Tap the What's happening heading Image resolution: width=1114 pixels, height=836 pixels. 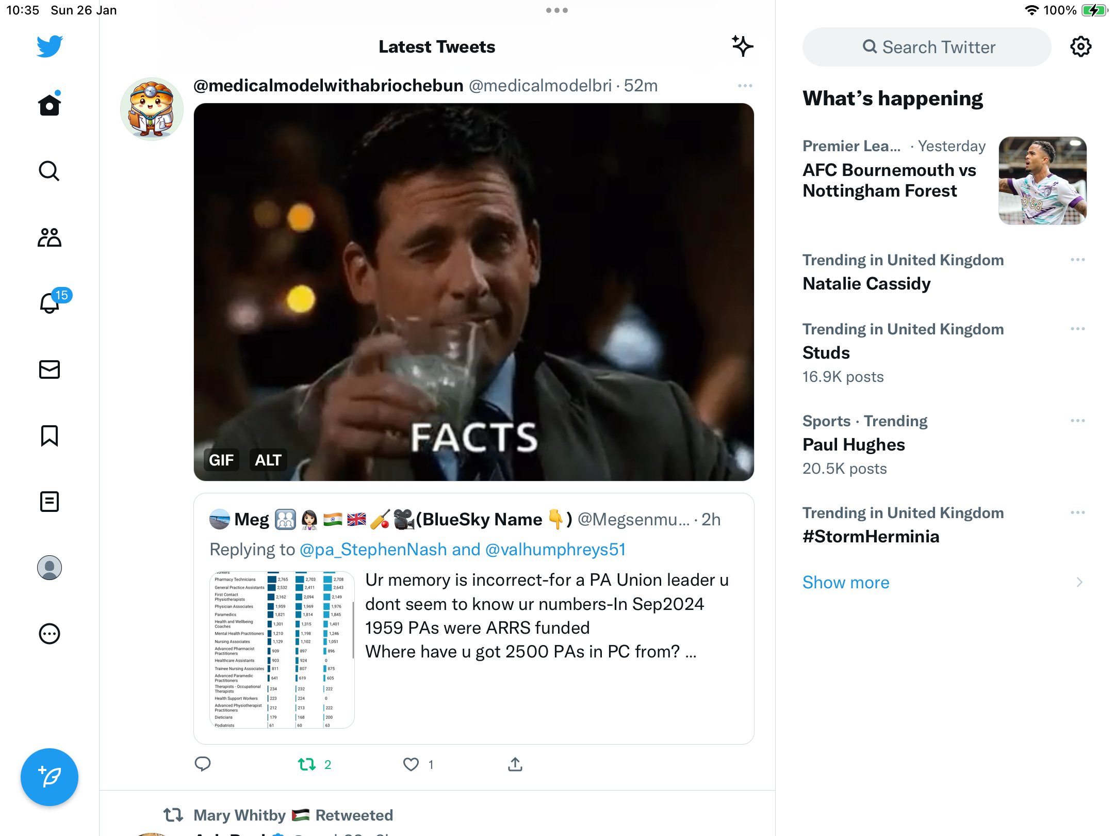(x=893, y=98)
